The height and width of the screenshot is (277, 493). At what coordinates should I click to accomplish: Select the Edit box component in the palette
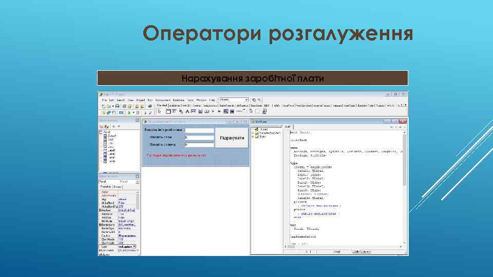coord(194,111)
